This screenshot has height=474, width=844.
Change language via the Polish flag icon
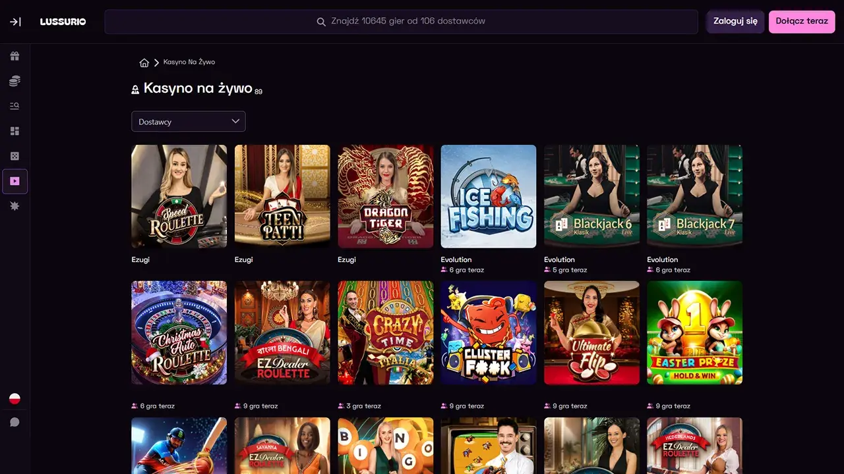pos(15,398)
